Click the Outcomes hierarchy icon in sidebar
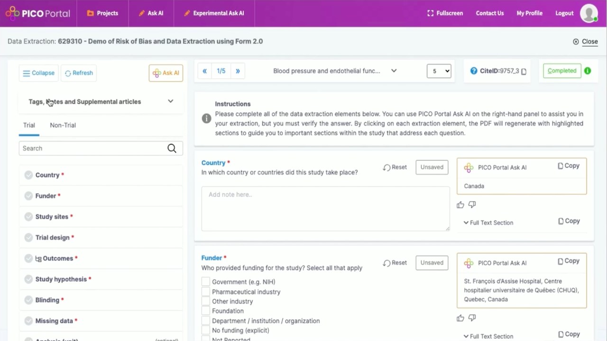 [x=38, y=259]
